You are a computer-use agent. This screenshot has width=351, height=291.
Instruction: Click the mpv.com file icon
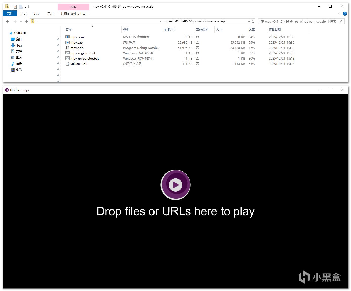(x=67, y=37)
